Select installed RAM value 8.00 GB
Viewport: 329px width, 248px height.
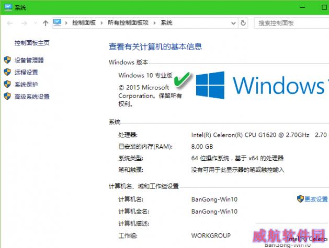point(202,147)
